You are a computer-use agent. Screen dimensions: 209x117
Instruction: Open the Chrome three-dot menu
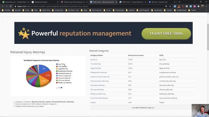[x=206, y=6]
